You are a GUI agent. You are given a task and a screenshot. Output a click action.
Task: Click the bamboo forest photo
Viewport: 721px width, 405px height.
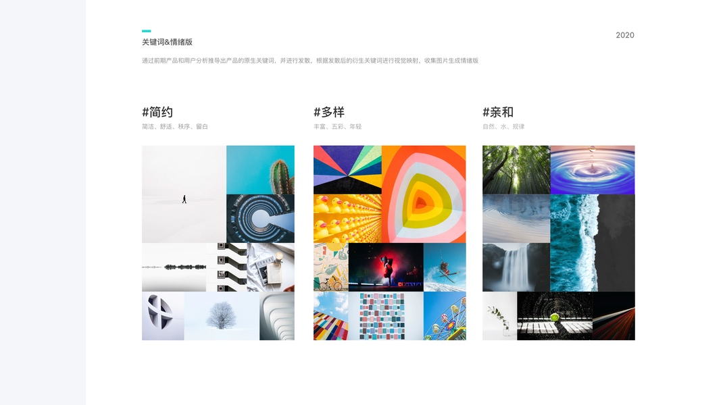pyautogui.click(x=516, y=170)
